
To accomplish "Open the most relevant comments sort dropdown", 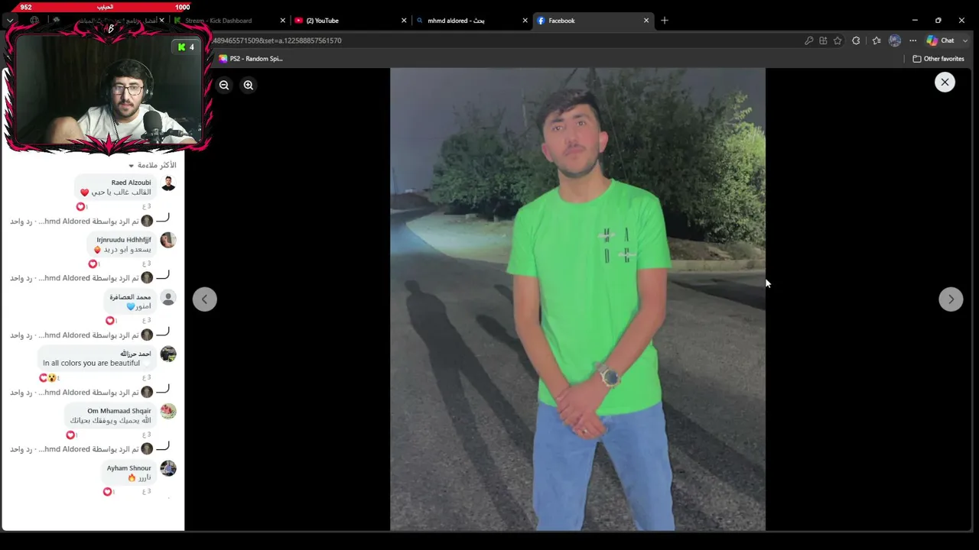I will pos(152,165).
